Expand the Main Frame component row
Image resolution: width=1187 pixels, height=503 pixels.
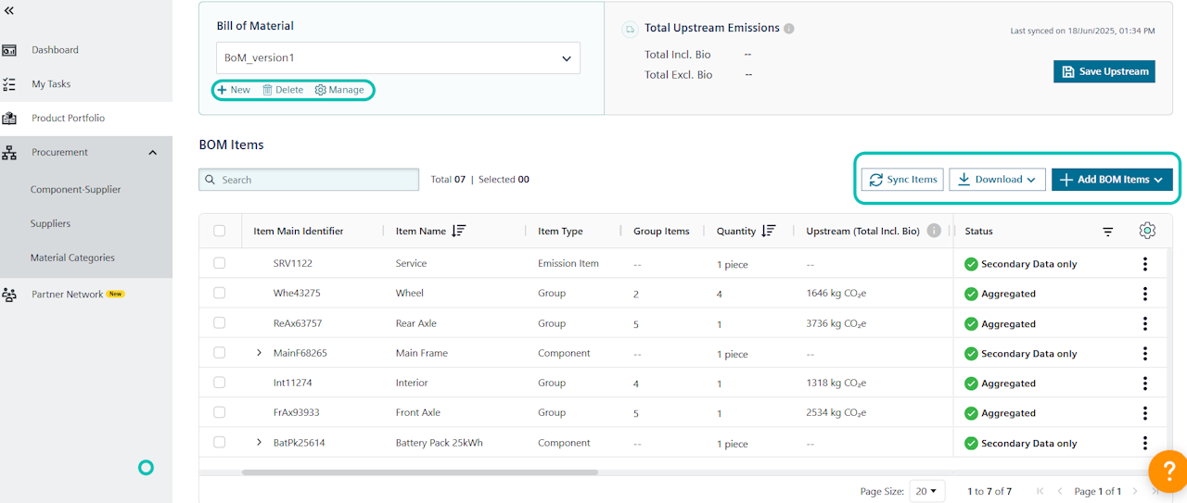[x=260, y=353]
